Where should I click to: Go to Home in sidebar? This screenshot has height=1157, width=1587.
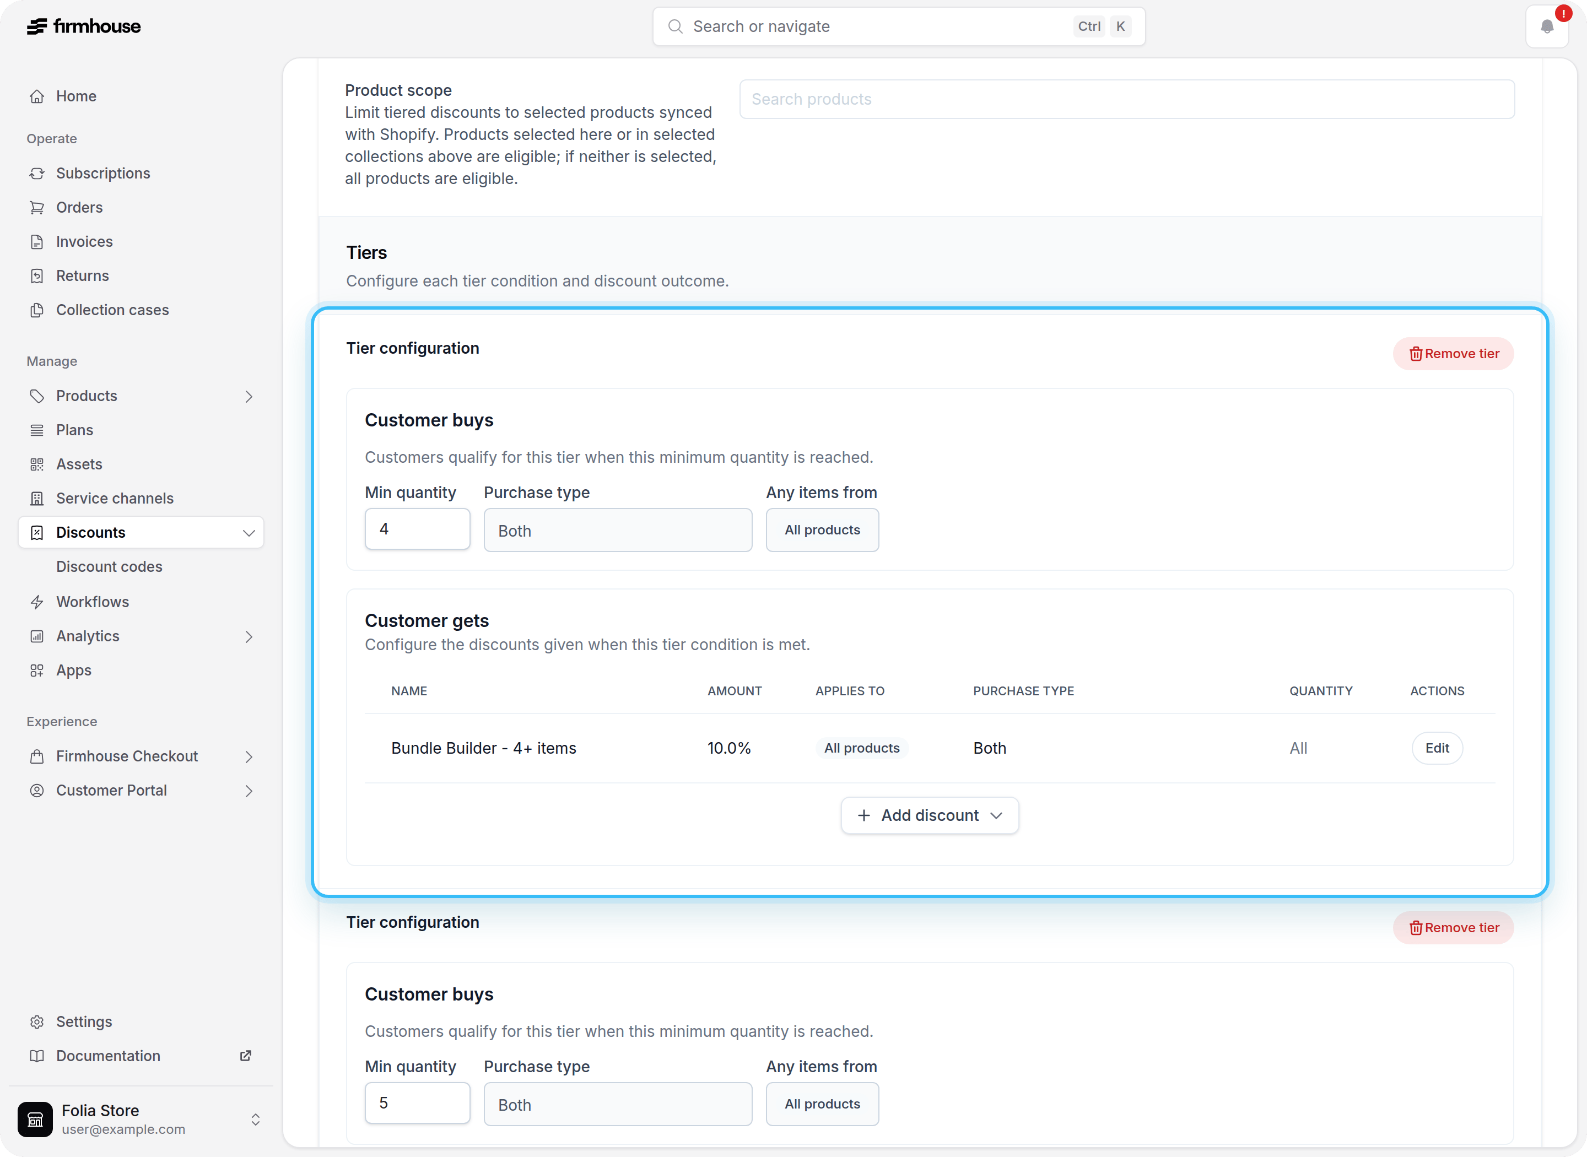(141, 96)
